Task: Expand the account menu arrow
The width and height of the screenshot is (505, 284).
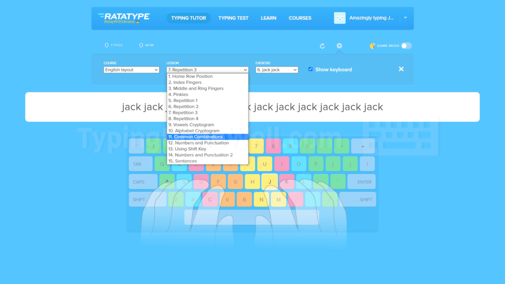Action: 405,18
